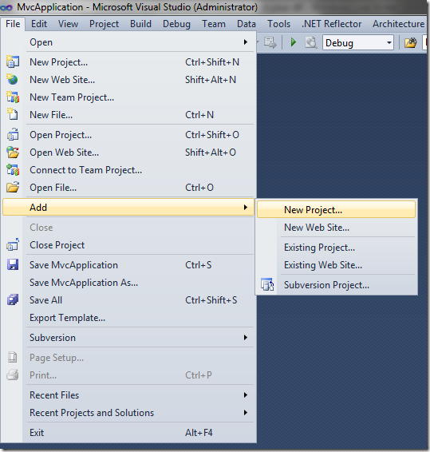Image resolution: width=430 pixels, height=452 pixels.
Task: Click the Connect to Team Project icon
Action: click(x=13, y=170)
